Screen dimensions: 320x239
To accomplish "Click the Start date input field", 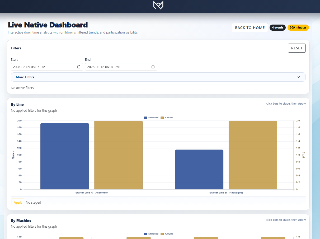I will click(42, 67).
